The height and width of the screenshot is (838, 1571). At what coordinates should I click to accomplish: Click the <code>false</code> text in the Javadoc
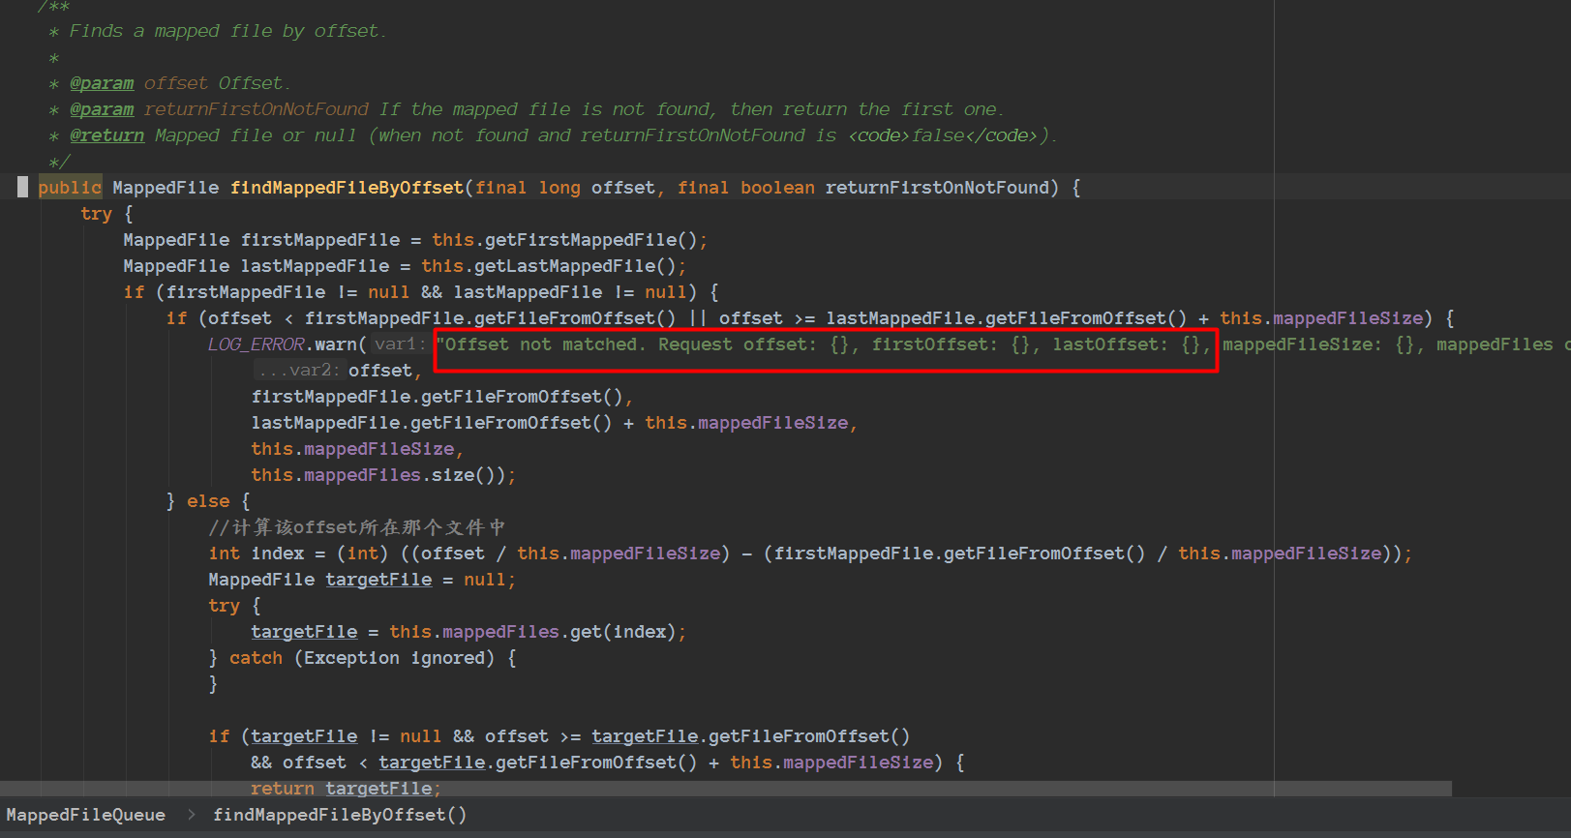tap(943, 135)
